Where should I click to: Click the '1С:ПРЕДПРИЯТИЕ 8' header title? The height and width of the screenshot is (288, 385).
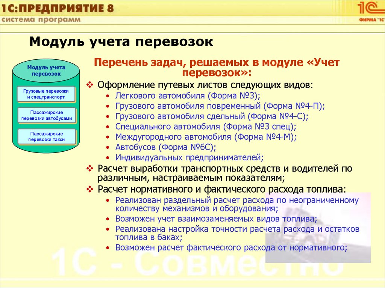coord(58,8)
